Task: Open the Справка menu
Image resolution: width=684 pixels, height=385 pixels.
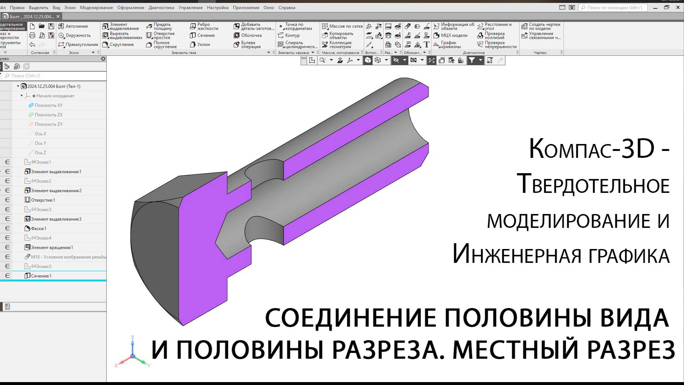Action: tap(287, 7)
